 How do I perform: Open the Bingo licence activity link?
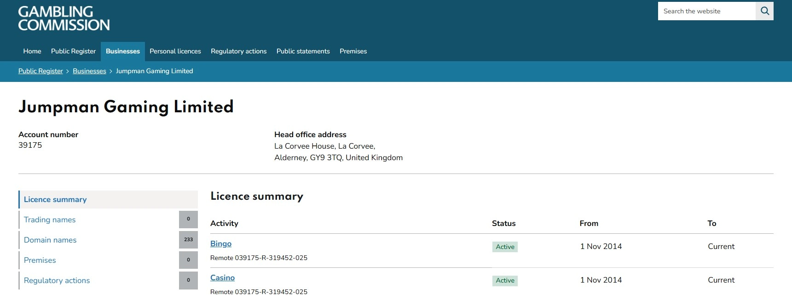click(x=221, y=243)
